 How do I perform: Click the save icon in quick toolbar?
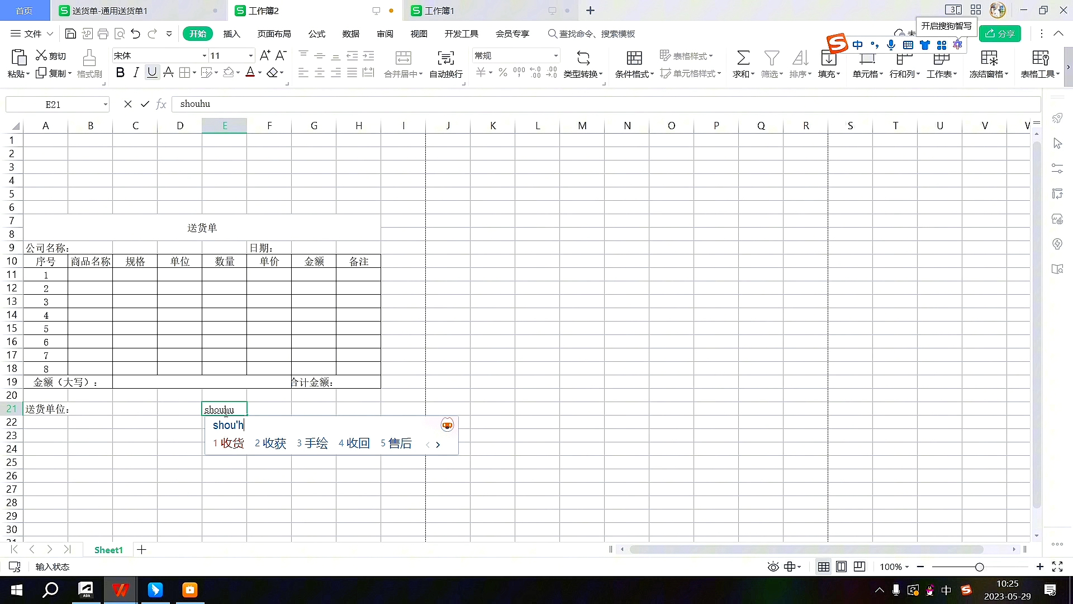(x=70, y=34)
